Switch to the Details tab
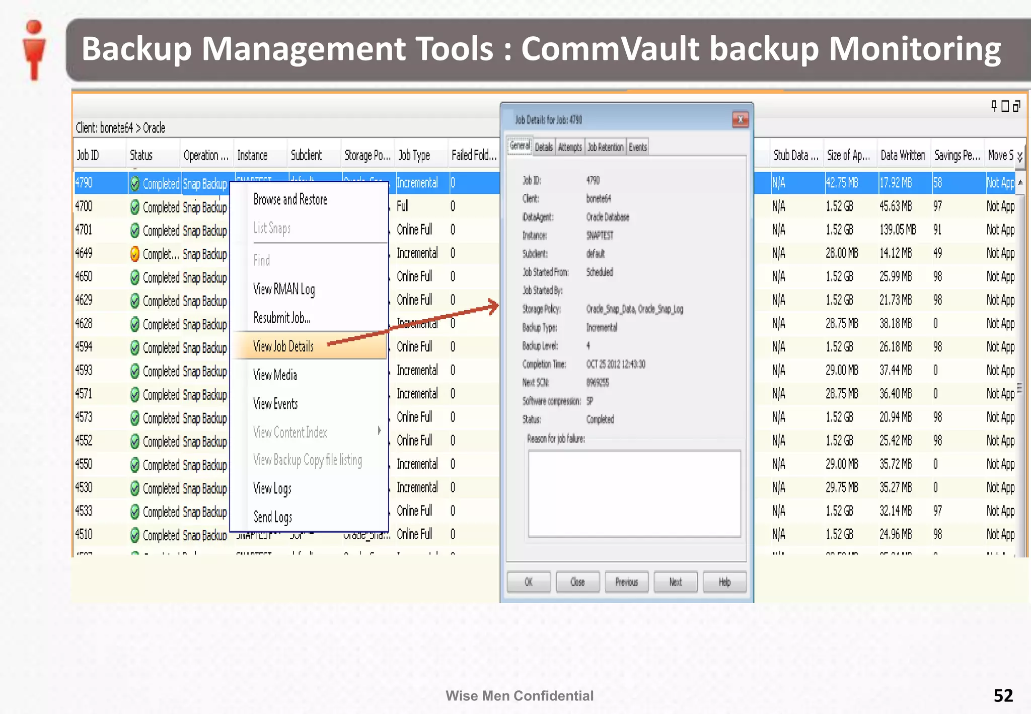The width and height of the screenshot is (1031, 714). click(544, 147)
